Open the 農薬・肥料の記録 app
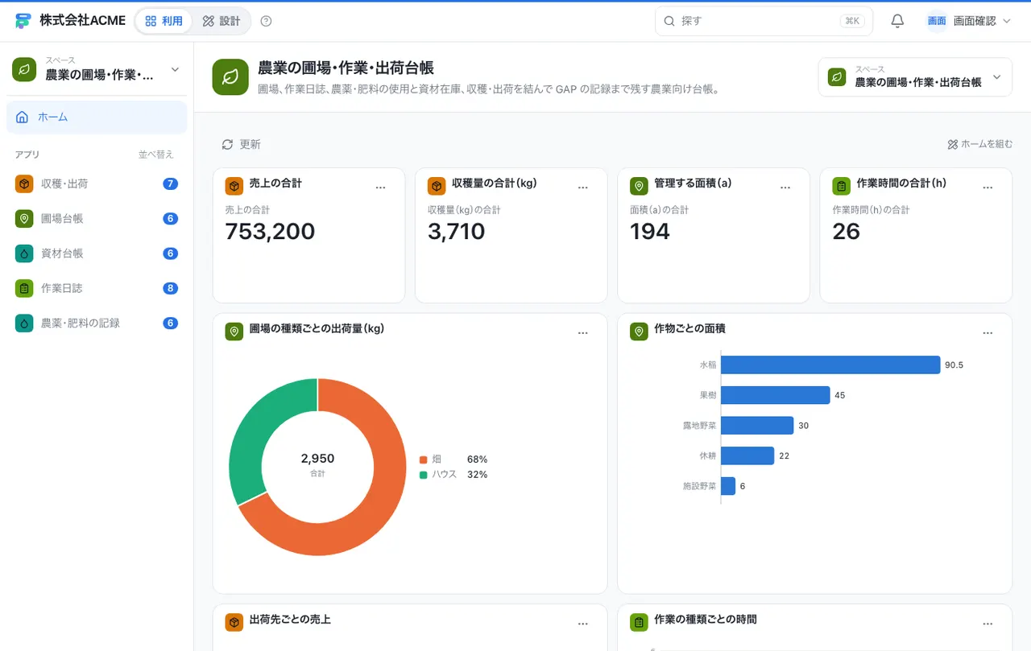The height and width of the screenshot is (651, 1031). pyautogui.click(x=97, y=323)
